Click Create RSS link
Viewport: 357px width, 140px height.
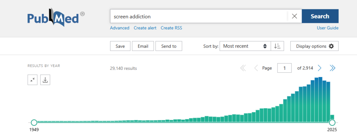172,28
